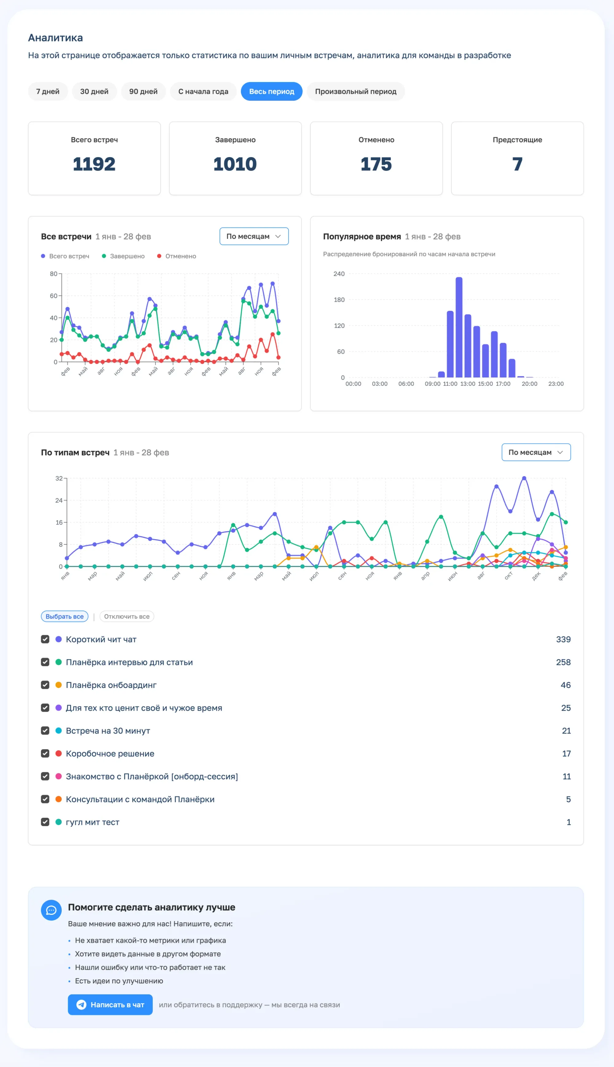Click the orange dot beside Планёрка онбоардинг
The height and width of the screenshot is (1067, 614).
(x=59, y=685)
